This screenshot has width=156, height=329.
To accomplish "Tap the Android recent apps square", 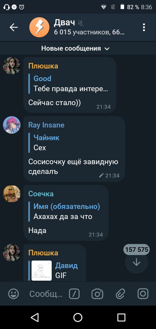I will pyautogui.click(x=121, y=317).
